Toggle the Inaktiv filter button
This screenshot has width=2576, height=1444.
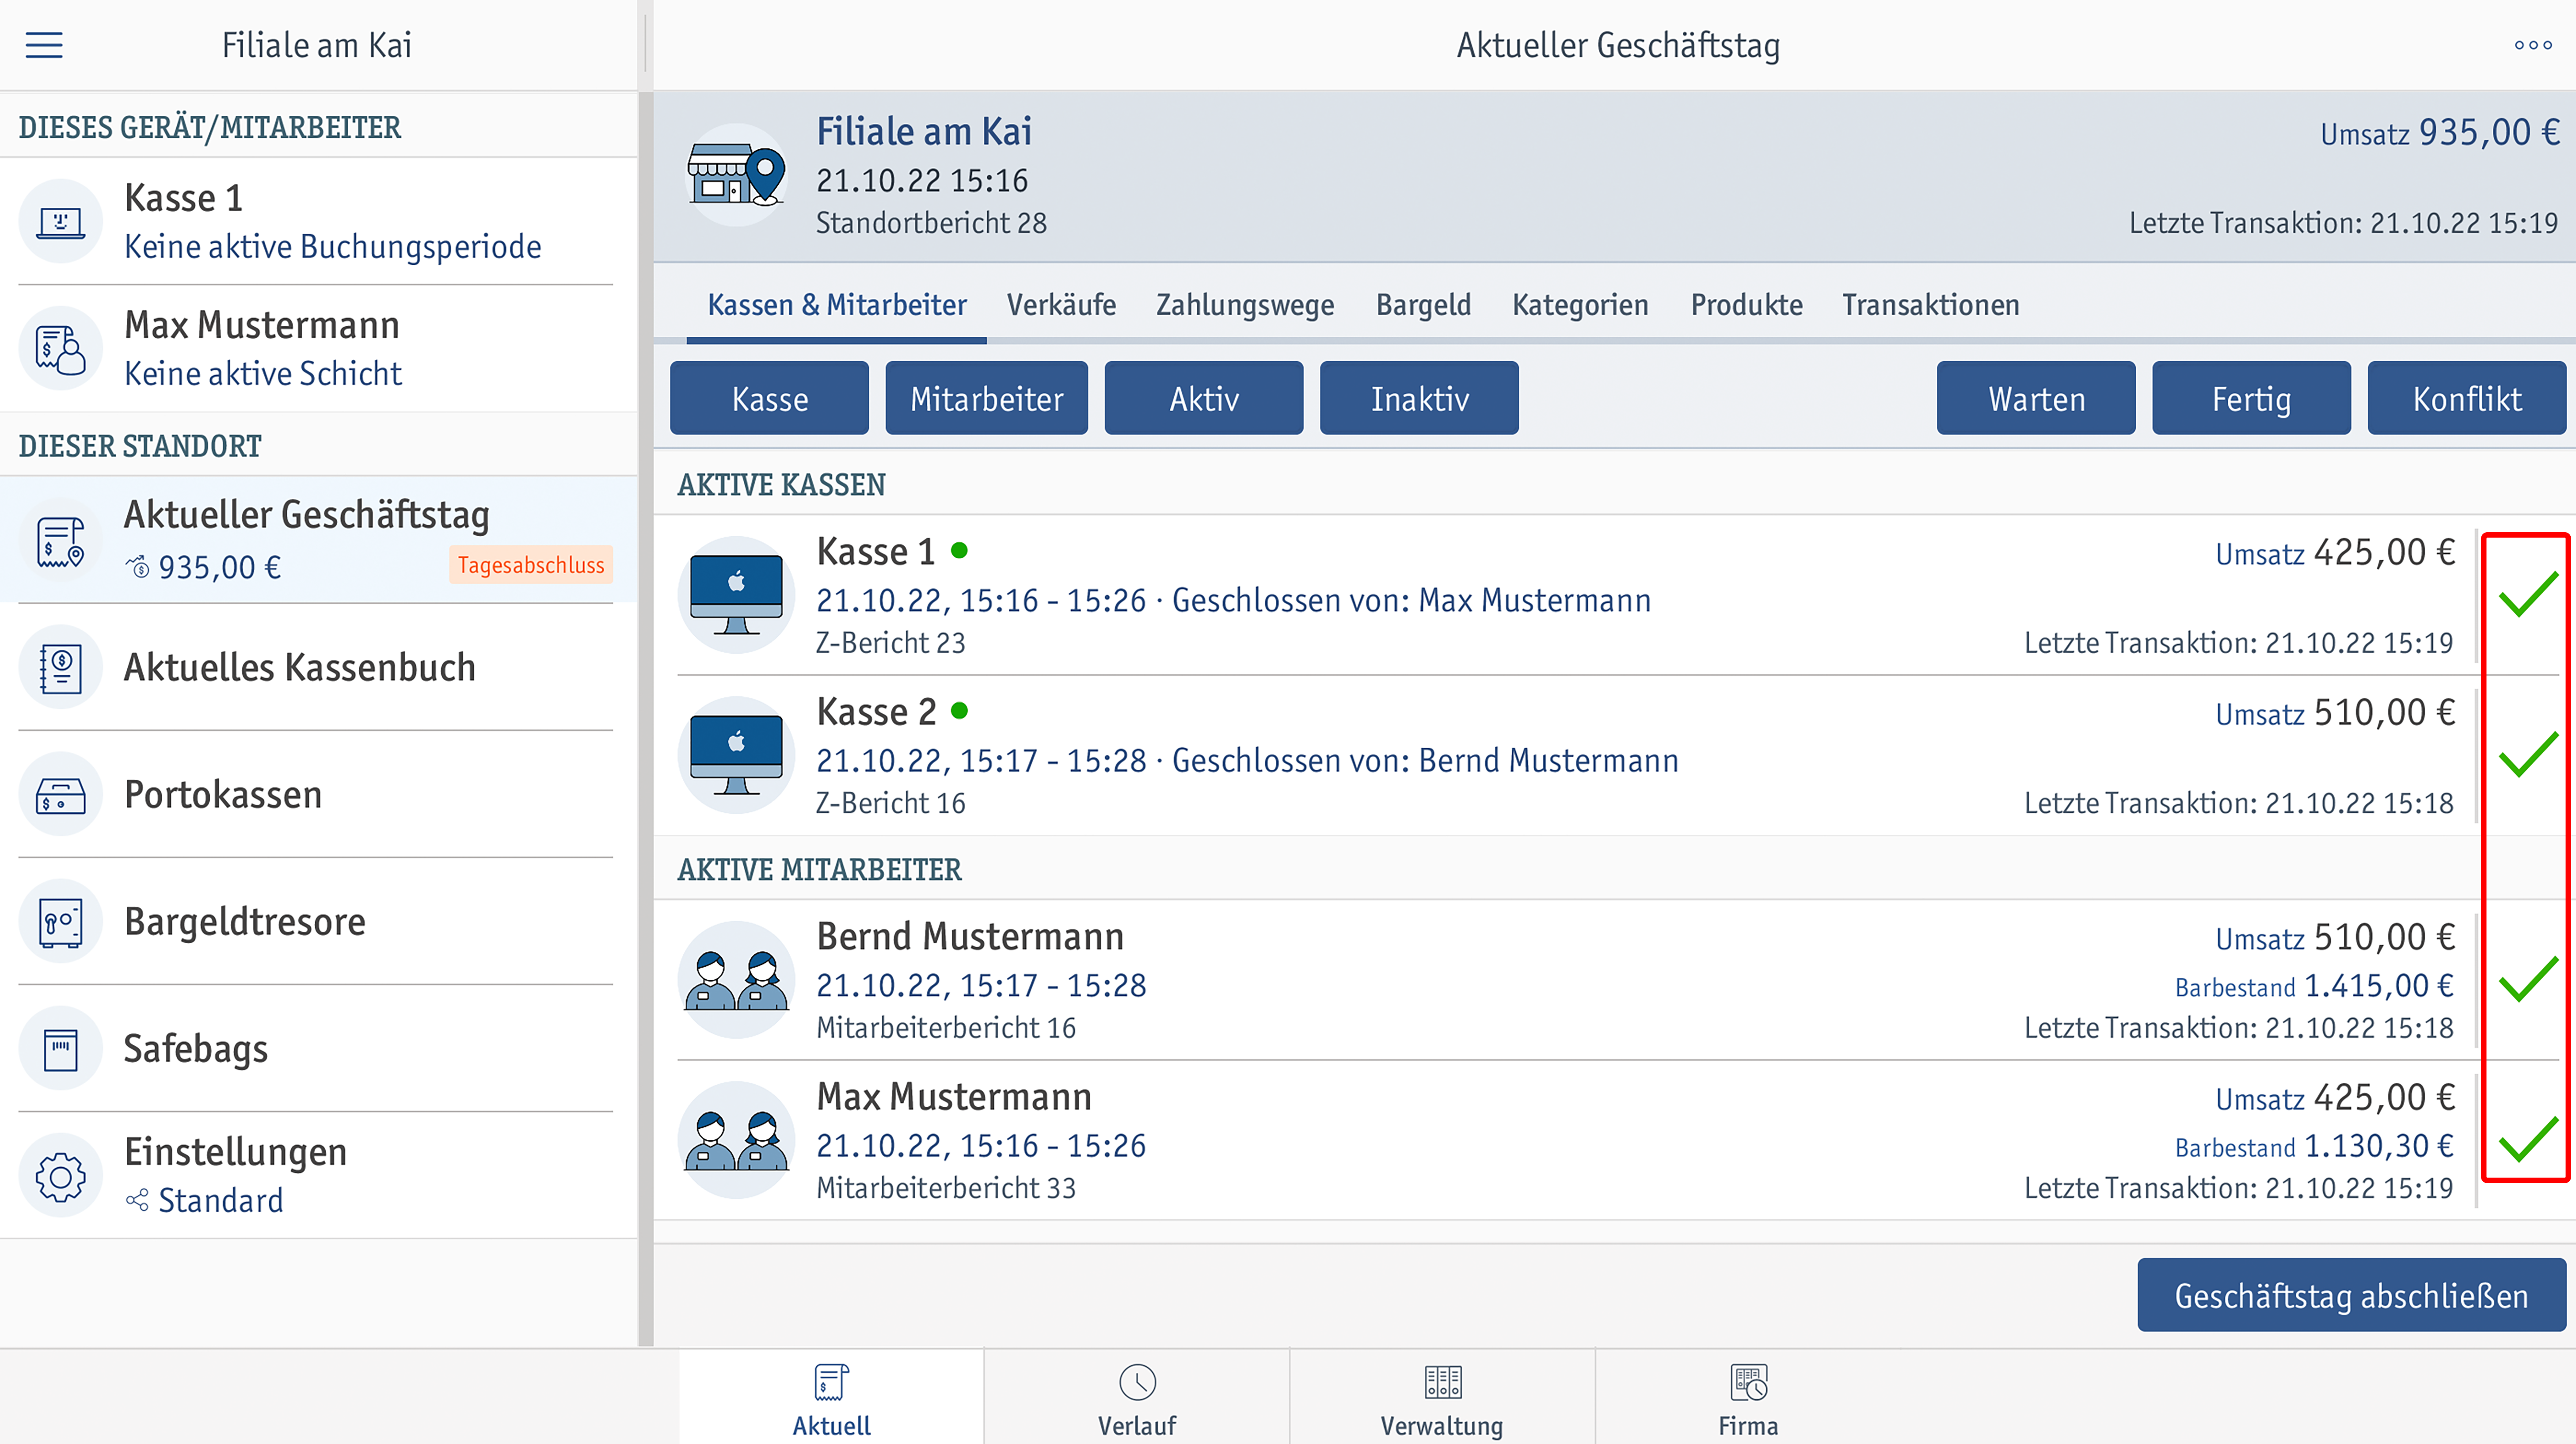click(x=1419, y=398)
